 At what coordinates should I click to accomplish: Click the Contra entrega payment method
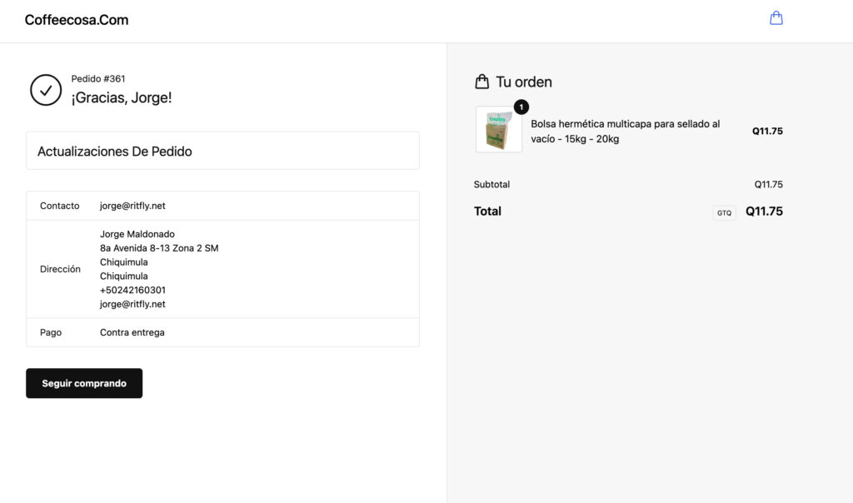132,332
